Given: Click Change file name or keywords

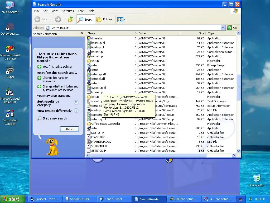Looking at the screenshot, I should pyautogui.click(x=55, y=79).
